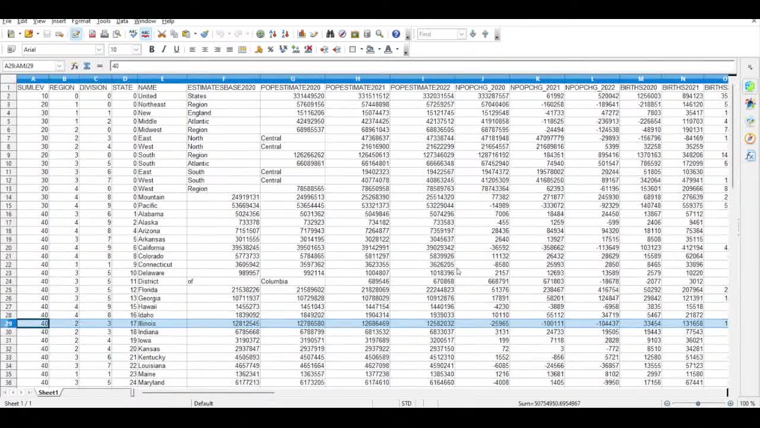The image size is (760, 428).
Task: Open the Data menu
Action: 122,21
